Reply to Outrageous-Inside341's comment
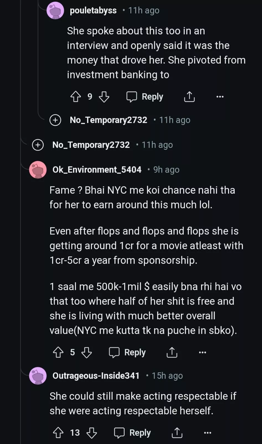The image size is (262, 444). (132, 433)
